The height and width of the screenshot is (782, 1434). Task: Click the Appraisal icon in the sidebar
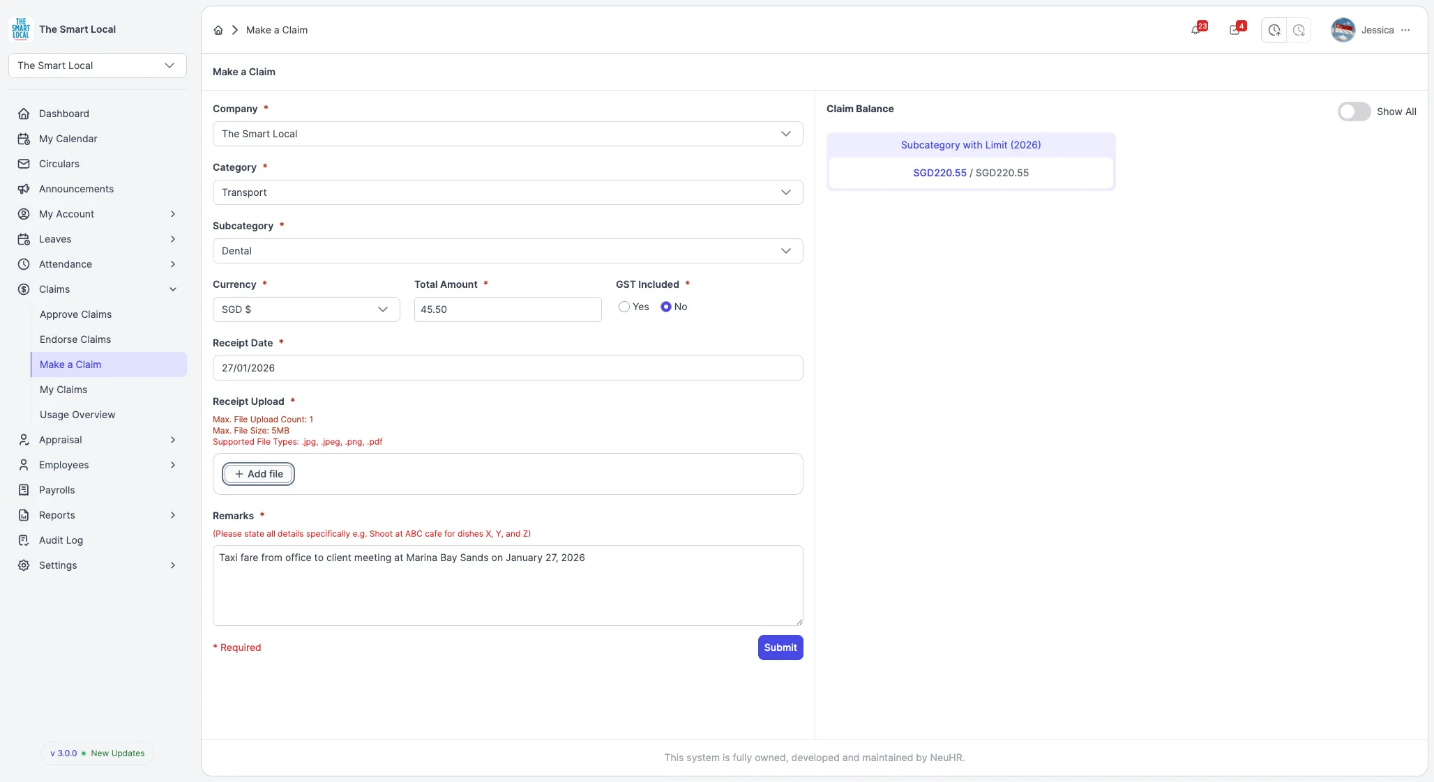click(24, 440)
